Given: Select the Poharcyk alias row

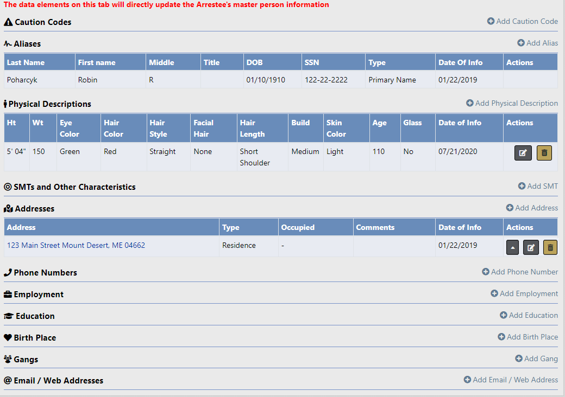Looking at the screenshot, I should pyautogui.click(x=22, y=80).
